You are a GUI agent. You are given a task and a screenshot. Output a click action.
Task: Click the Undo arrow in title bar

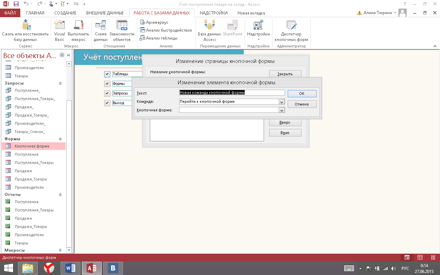click(27, 4)
